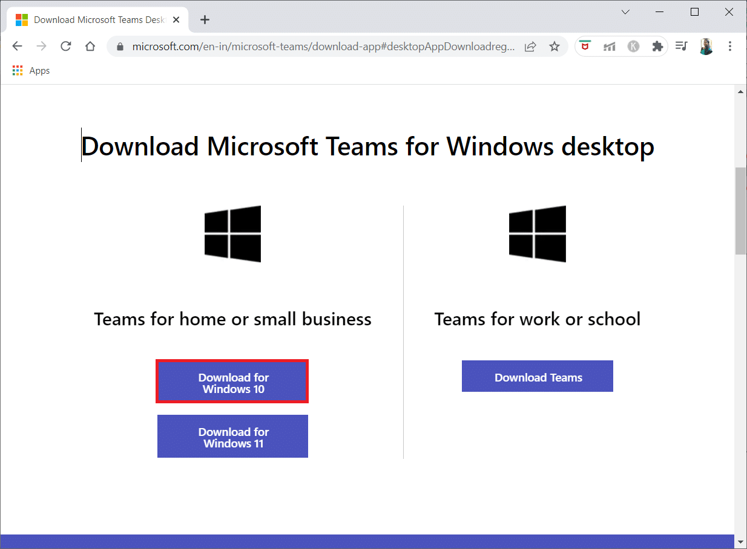
Task: Click the 'Teams for home or small business' heading
Action: point(233,319)
